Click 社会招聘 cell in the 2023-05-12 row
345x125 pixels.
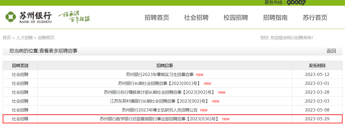coord(20,74)
